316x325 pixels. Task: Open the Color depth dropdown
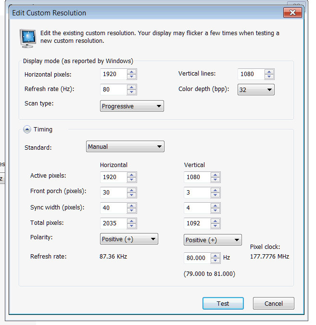(256, 90)
